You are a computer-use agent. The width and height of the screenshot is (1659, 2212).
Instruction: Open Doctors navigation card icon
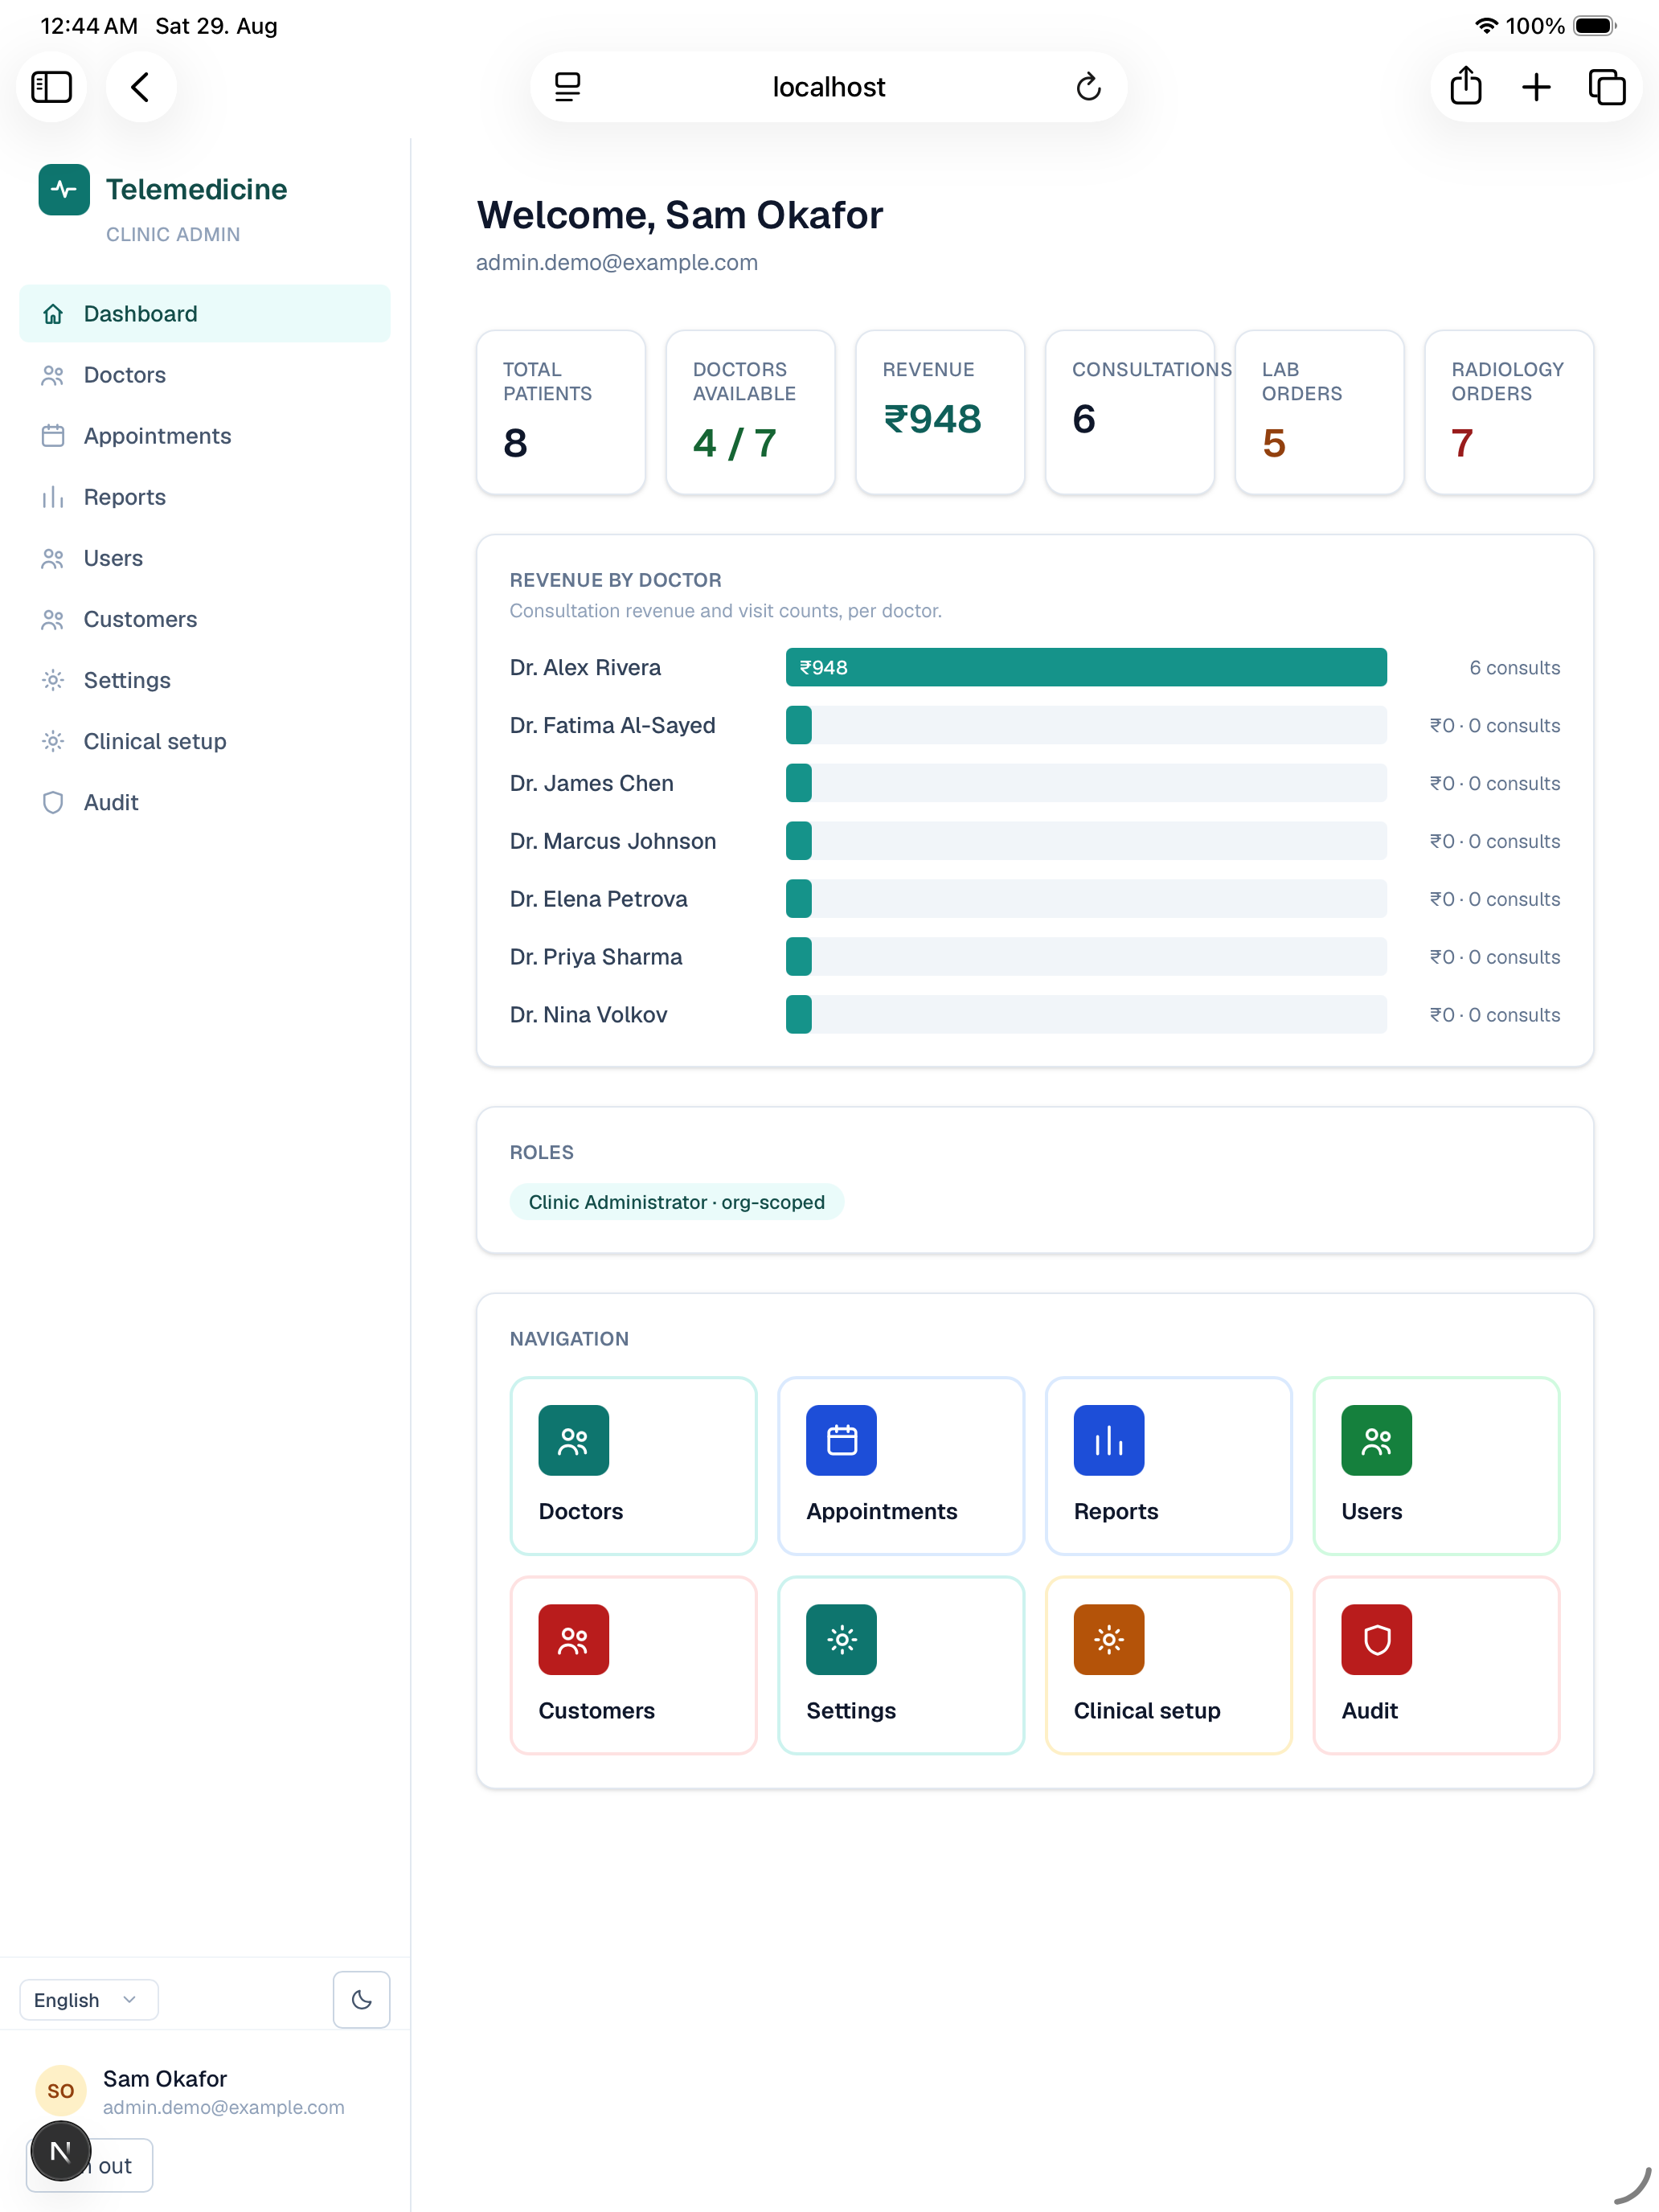(573, 1440)
